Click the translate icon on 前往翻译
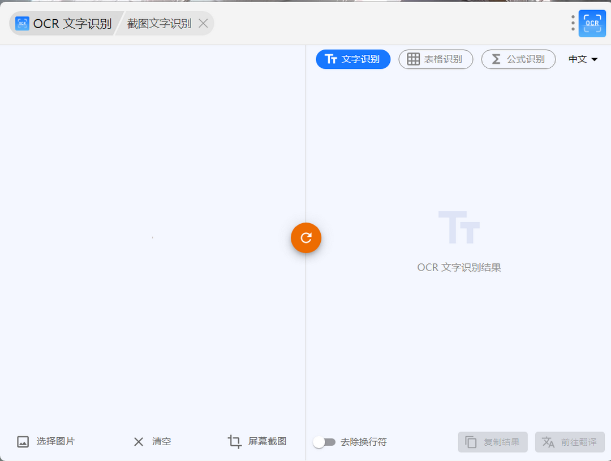Viewport: 611px width, 461px height. 548,442
